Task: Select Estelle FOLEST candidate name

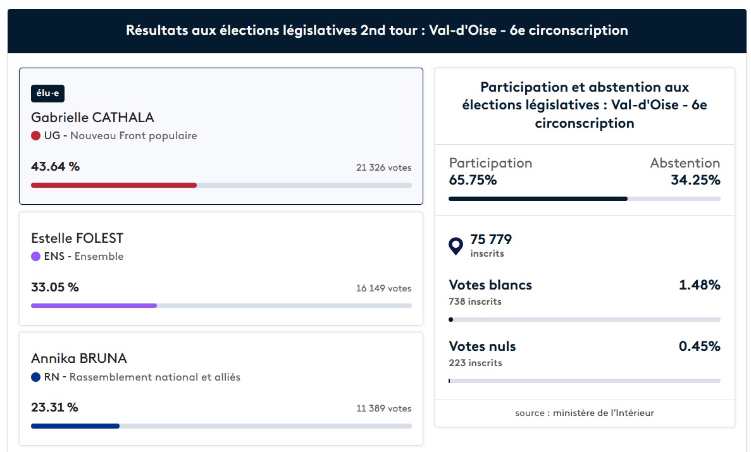Action: click(77, 238)
